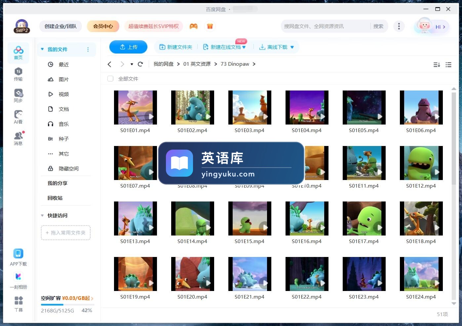The image size is (462, 326).
Task: Click 我的网盘 breadcrumb
Action: (x=164, y=64)
